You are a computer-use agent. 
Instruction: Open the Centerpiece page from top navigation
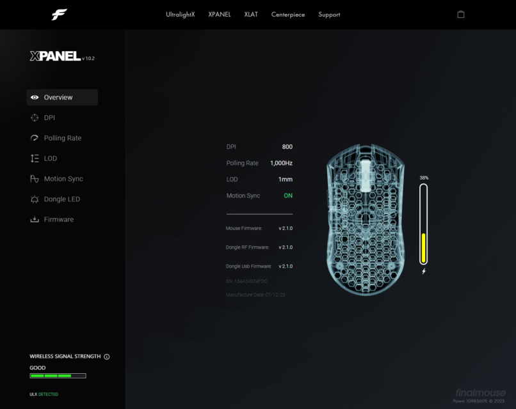pos(288,14)
